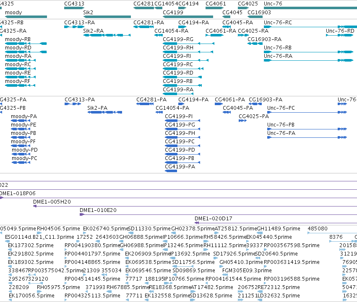
Task: Select the moody gene label
Action: pyautogui.click(x=13, y=13)
